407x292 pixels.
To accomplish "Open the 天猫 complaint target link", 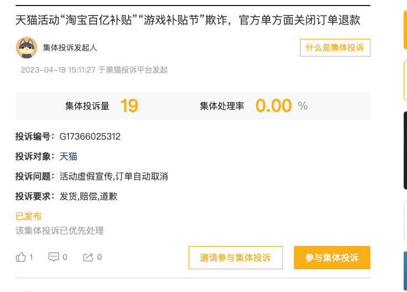I will 68,157.
